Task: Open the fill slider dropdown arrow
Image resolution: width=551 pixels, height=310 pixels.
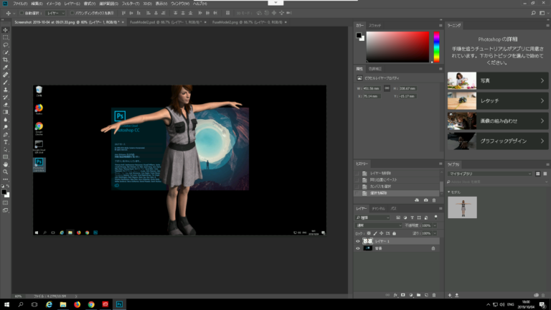Action: 435,233
